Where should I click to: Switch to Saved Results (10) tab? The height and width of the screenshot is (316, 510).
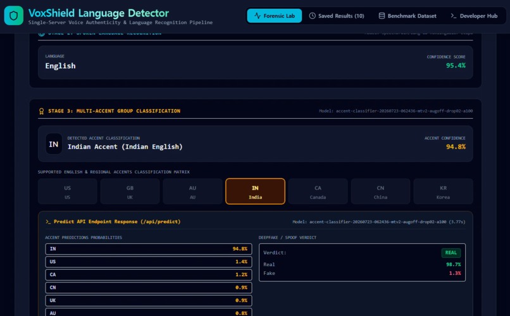coord(337,16)
